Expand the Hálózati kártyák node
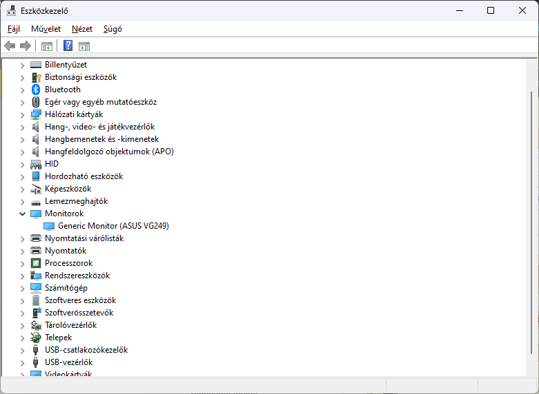 [22, 114]
